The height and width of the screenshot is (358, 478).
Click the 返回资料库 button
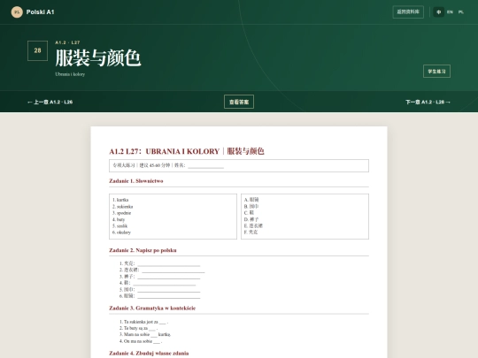(x=408, y=11)
